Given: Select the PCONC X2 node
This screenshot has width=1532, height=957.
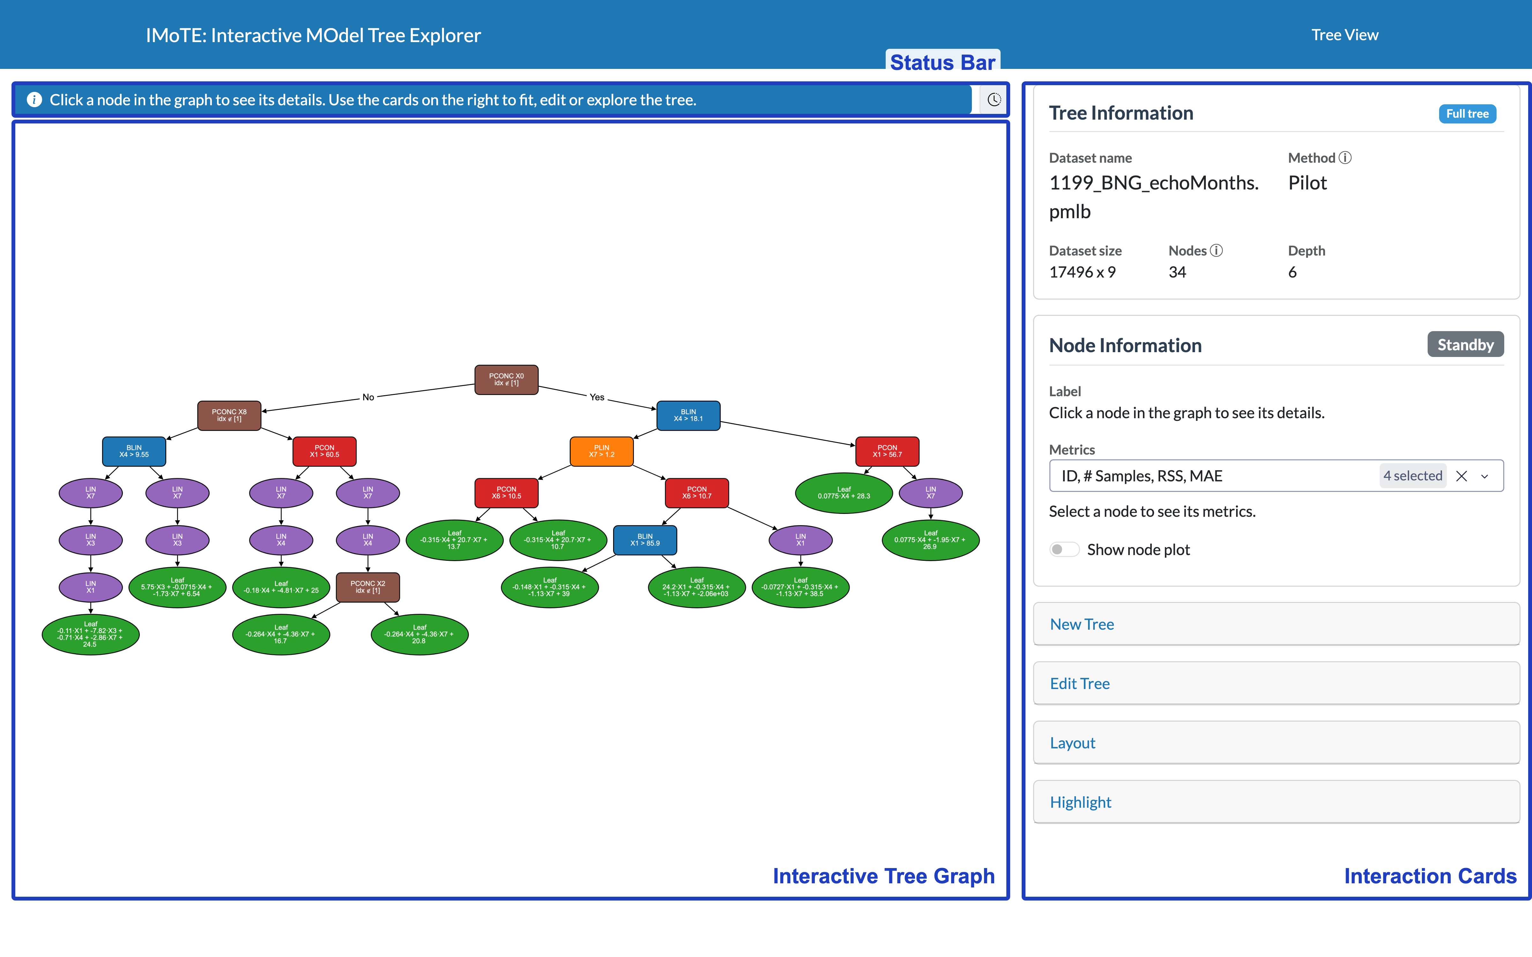Looking at the screenshot, I should 368,587.
